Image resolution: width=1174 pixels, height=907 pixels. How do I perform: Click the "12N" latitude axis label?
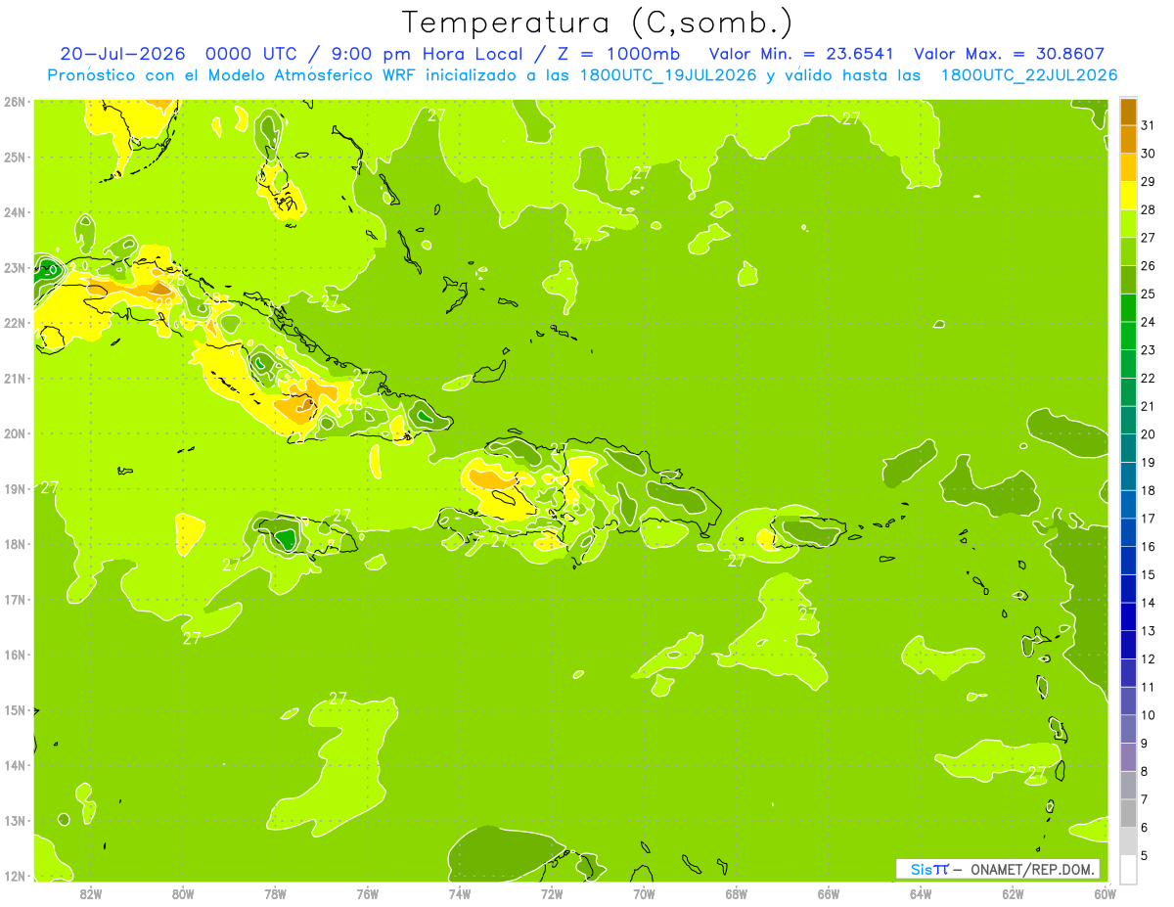(x=15, y=875)
